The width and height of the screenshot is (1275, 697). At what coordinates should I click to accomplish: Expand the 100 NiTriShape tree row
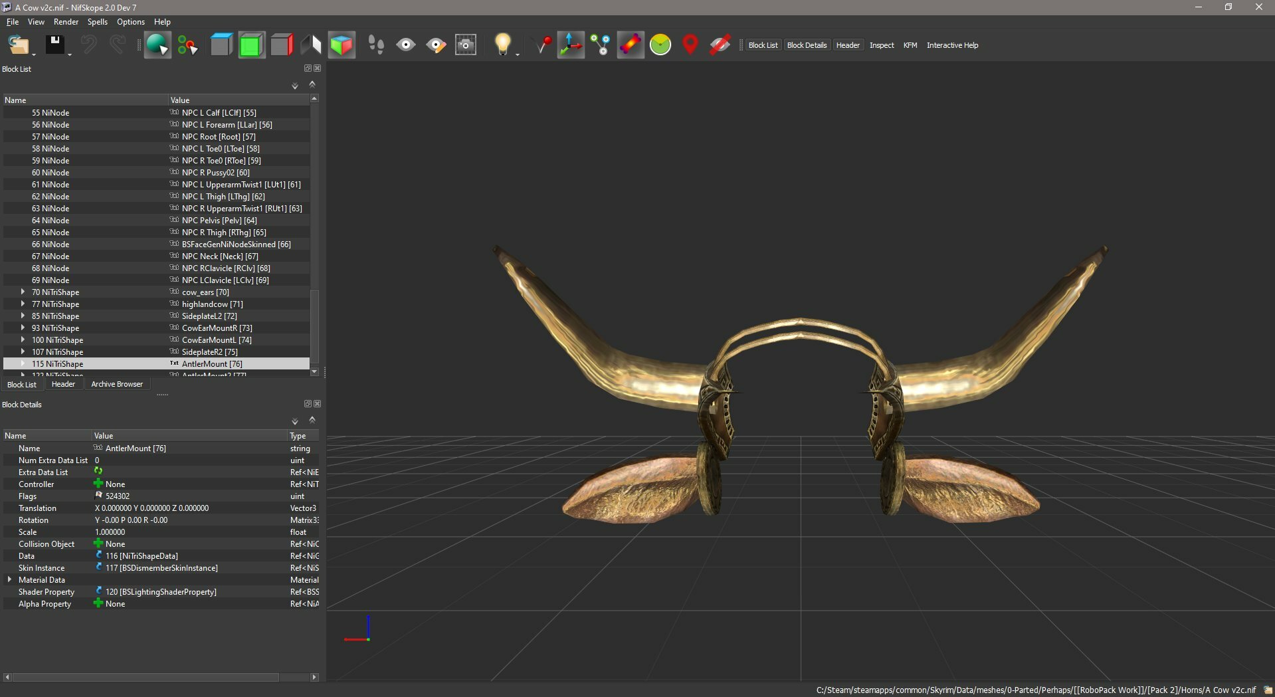(23, 340)
